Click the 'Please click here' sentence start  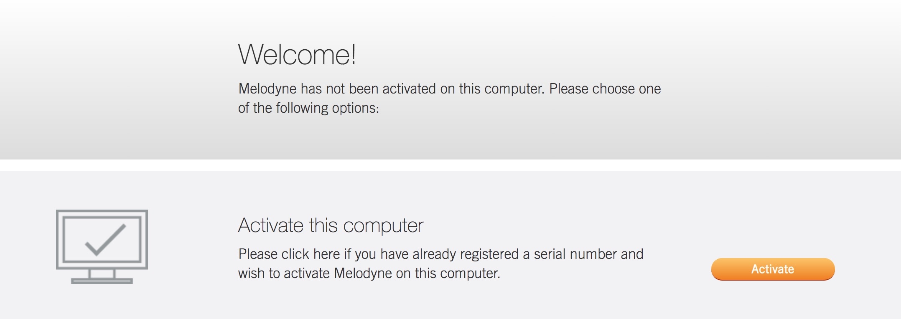point(289,254)
